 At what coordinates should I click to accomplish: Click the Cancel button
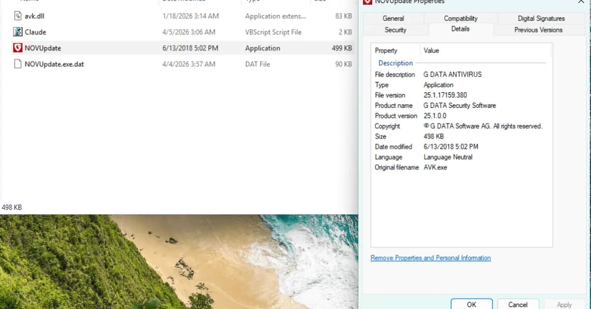pyautogui.click(x=518, y=304)
